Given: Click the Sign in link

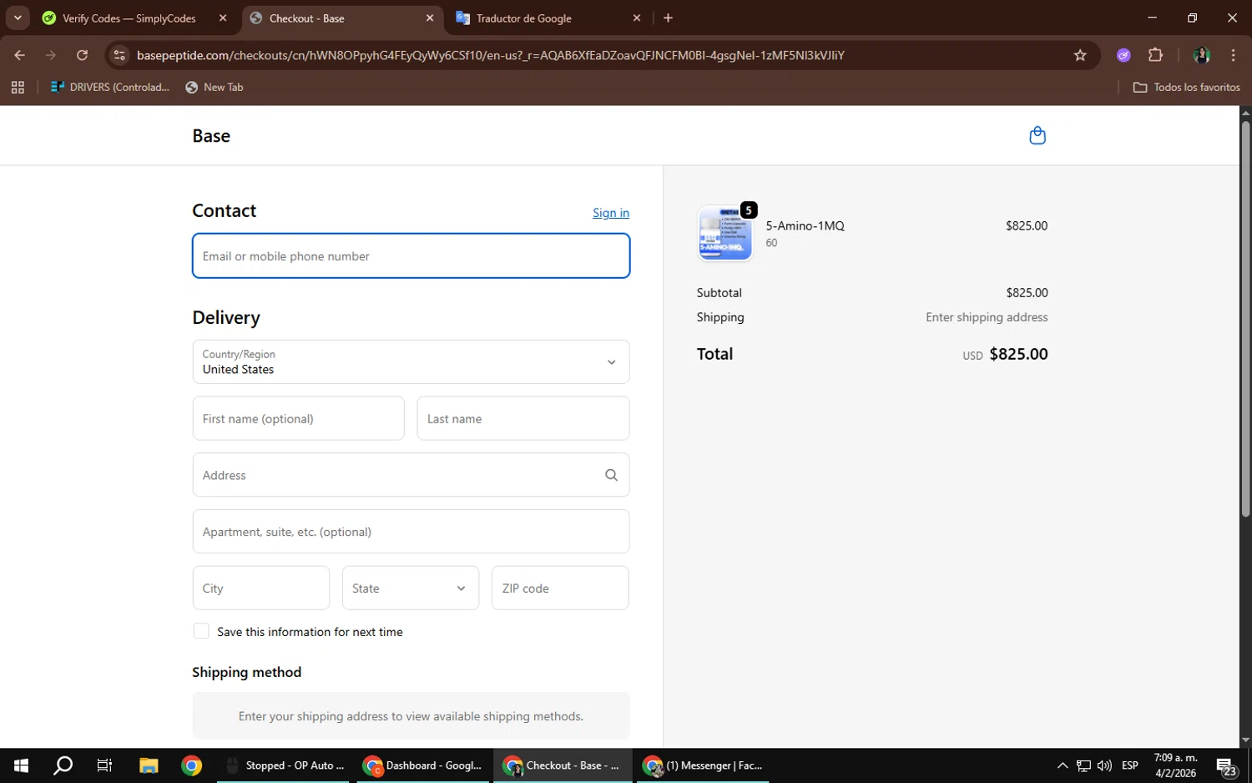Looking at the screenshot, I should click(611, 213).
